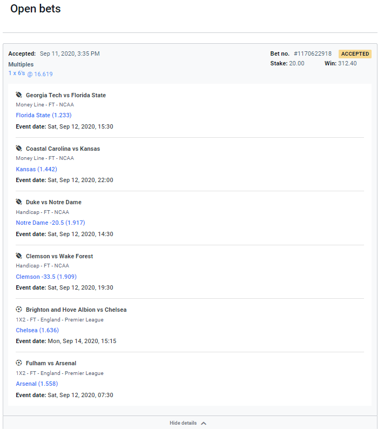Click the Hide details text
The image size is (384, 429).
tap(183, 423)
